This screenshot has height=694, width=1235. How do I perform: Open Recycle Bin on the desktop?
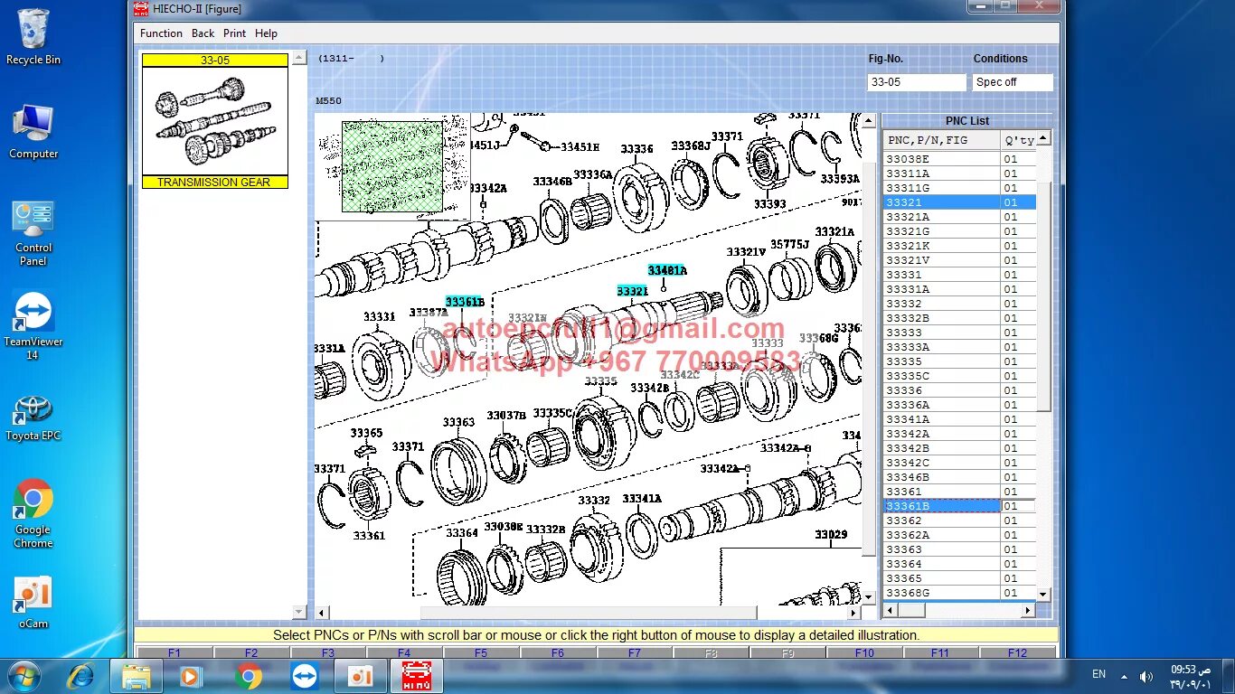point(33,37)
